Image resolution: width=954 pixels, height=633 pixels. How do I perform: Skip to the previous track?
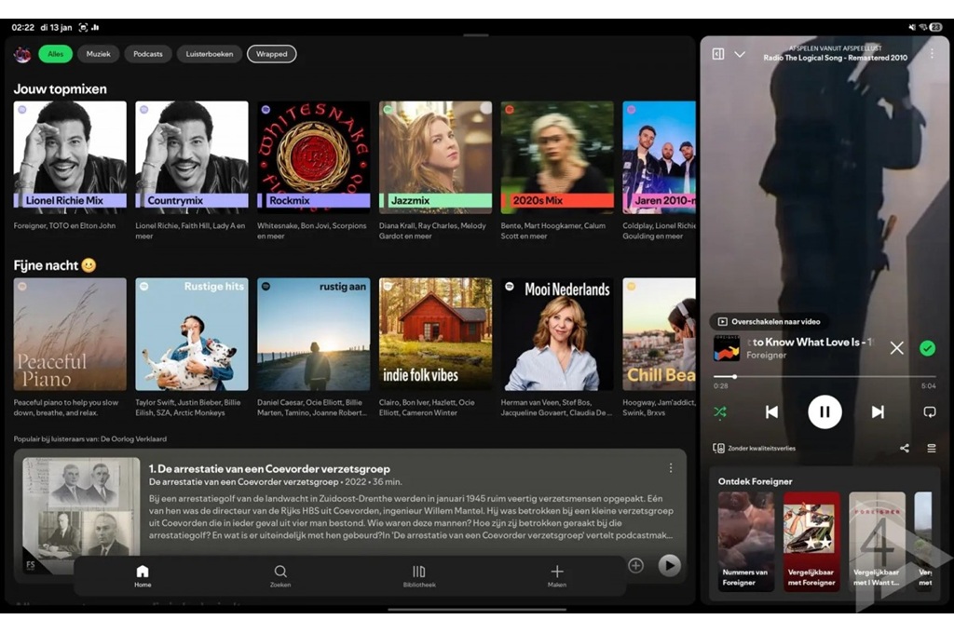[771, 411]
